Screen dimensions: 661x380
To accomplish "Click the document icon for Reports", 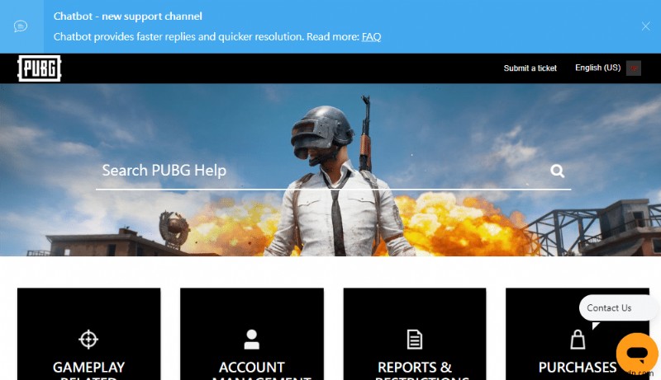I will pyautogui.click(x=415, y=340).
